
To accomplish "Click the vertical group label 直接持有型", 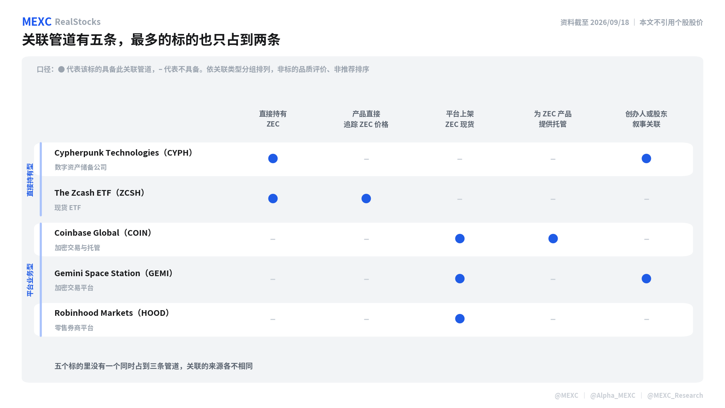I will pyautogui.click(x=30, y=180).
